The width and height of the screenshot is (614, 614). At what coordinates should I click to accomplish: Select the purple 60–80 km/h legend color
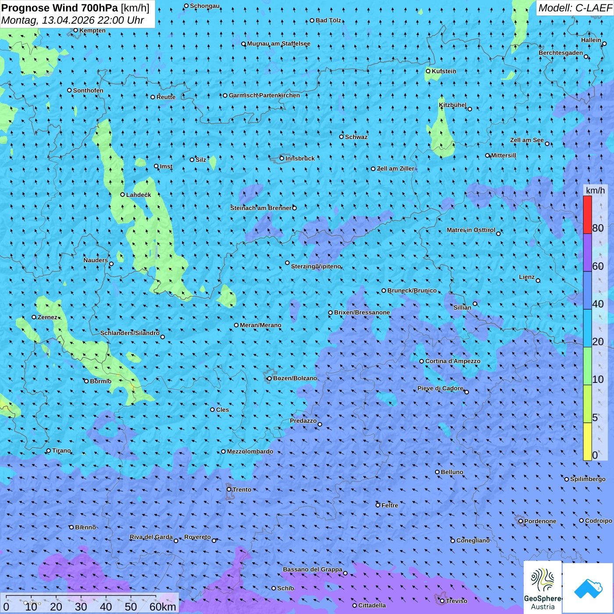[587, 253]
